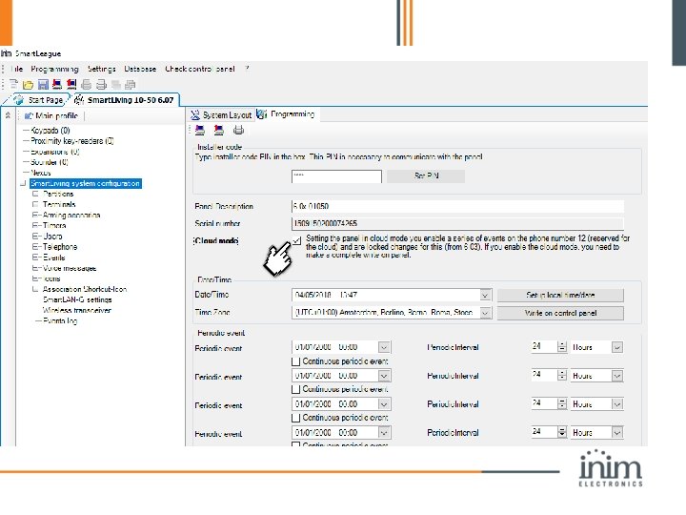Open the Time Zone dropdown
The width and height of the screenshot is (686, 515).
coord(485,313)
